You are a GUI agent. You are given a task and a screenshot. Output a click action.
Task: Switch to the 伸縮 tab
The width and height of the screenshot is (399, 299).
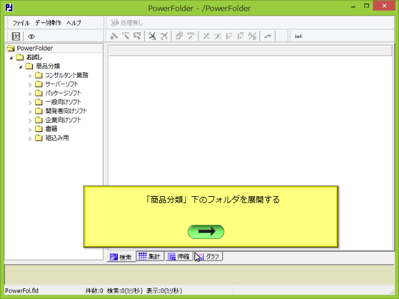click(x=179, y=256)
